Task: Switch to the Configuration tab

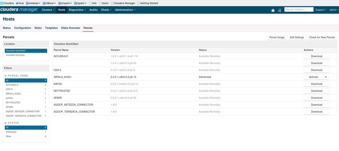Action: (x=23, y=28)
